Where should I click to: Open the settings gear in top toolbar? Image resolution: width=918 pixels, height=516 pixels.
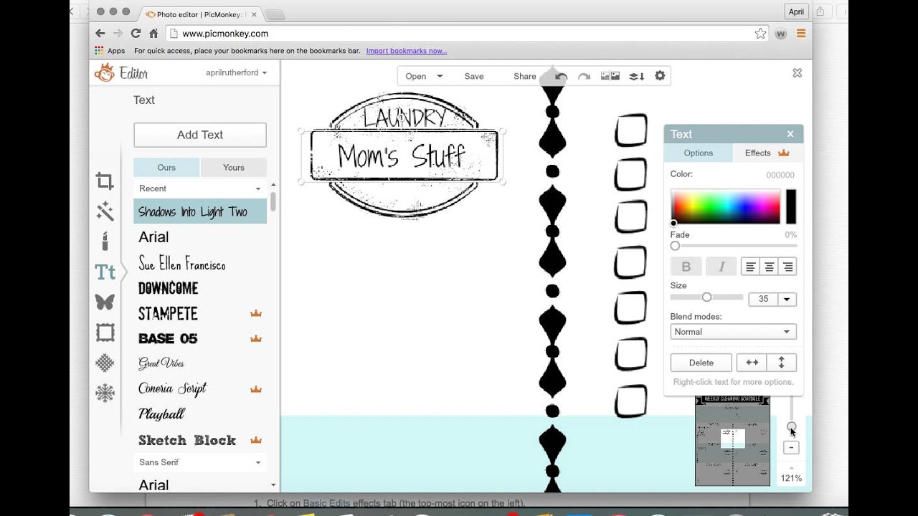[660, 75]
